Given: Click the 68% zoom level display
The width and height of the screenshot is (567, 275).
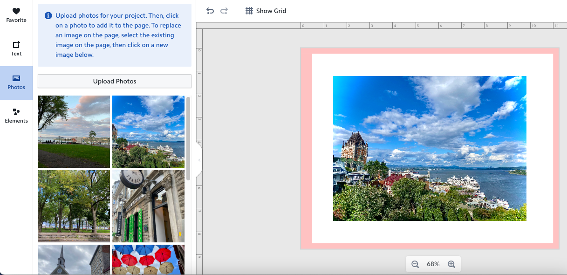Looking at the screenshot, I should [x=433, y=264].
